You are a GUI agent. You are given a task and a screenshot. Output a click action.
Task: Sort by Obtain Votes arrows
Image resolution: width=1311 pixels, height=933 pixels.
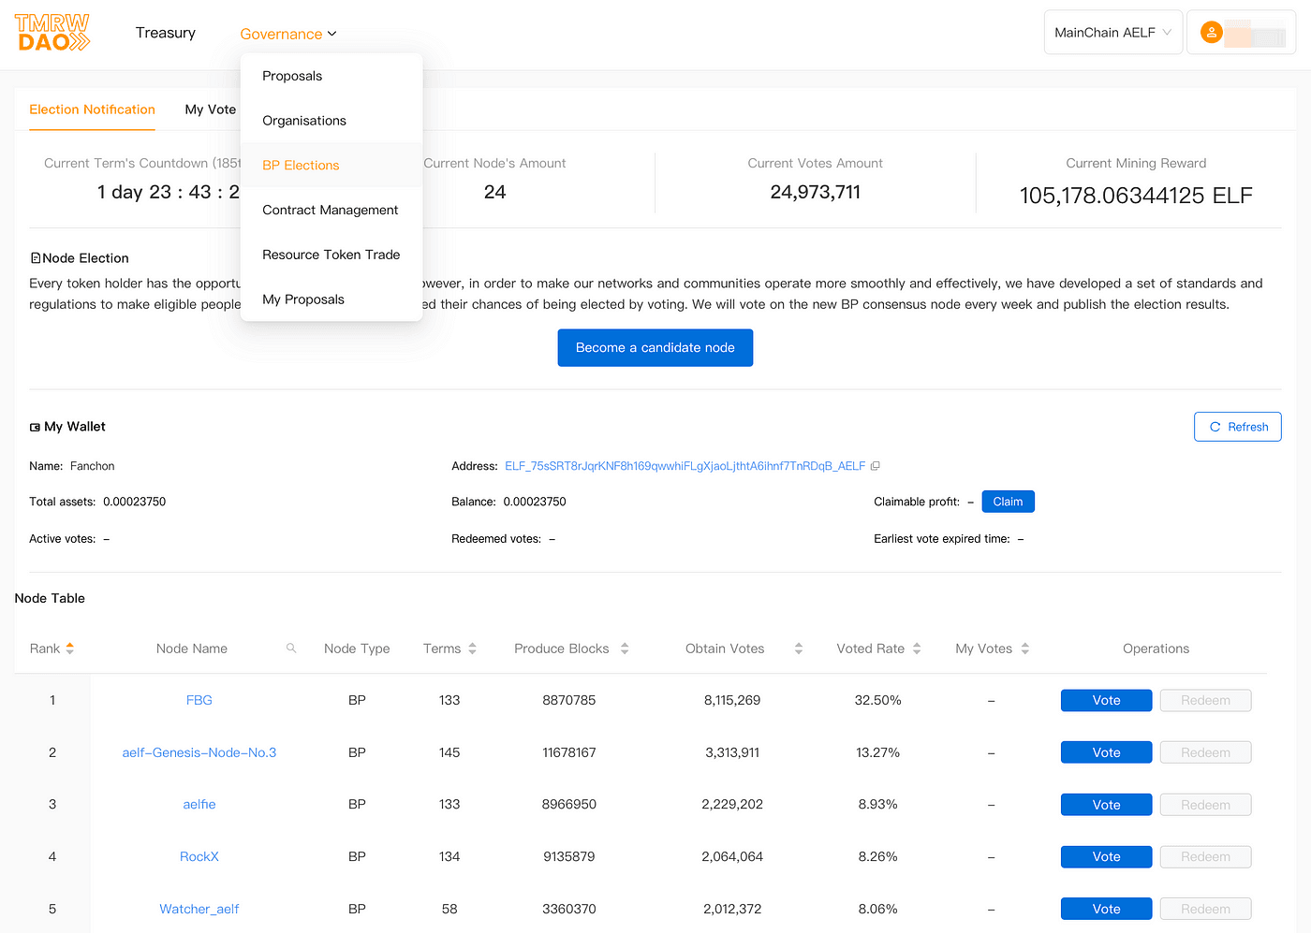799,649
